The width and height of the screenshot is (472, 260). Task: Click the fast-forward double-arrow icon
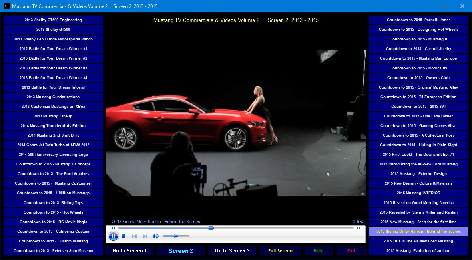point(359,228)
